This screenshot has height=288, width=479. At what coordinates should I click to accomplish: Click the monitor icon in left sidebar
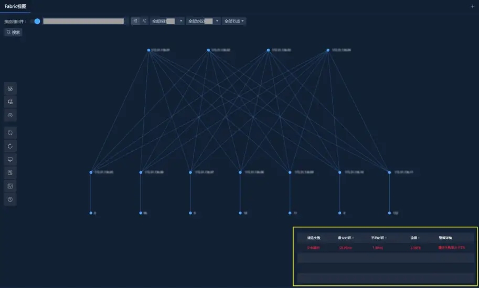10,159
